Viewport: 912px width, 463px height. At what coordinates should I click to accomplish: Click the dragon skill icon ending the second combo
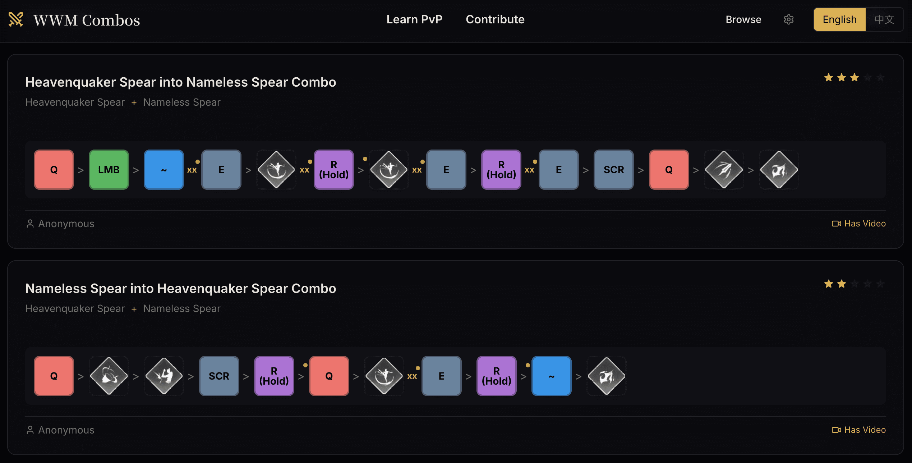coord(606,376)
